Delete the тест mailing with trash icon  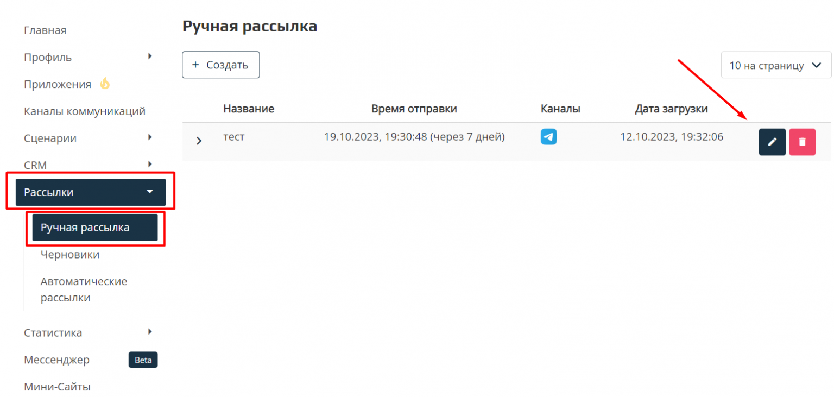(802, 142)
